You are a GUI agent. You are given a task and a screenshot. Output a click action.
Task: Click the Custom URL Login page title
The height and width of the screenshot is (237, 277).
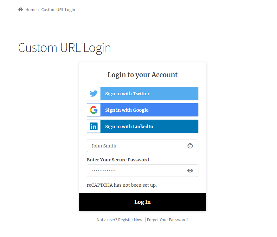pos(64,48)
